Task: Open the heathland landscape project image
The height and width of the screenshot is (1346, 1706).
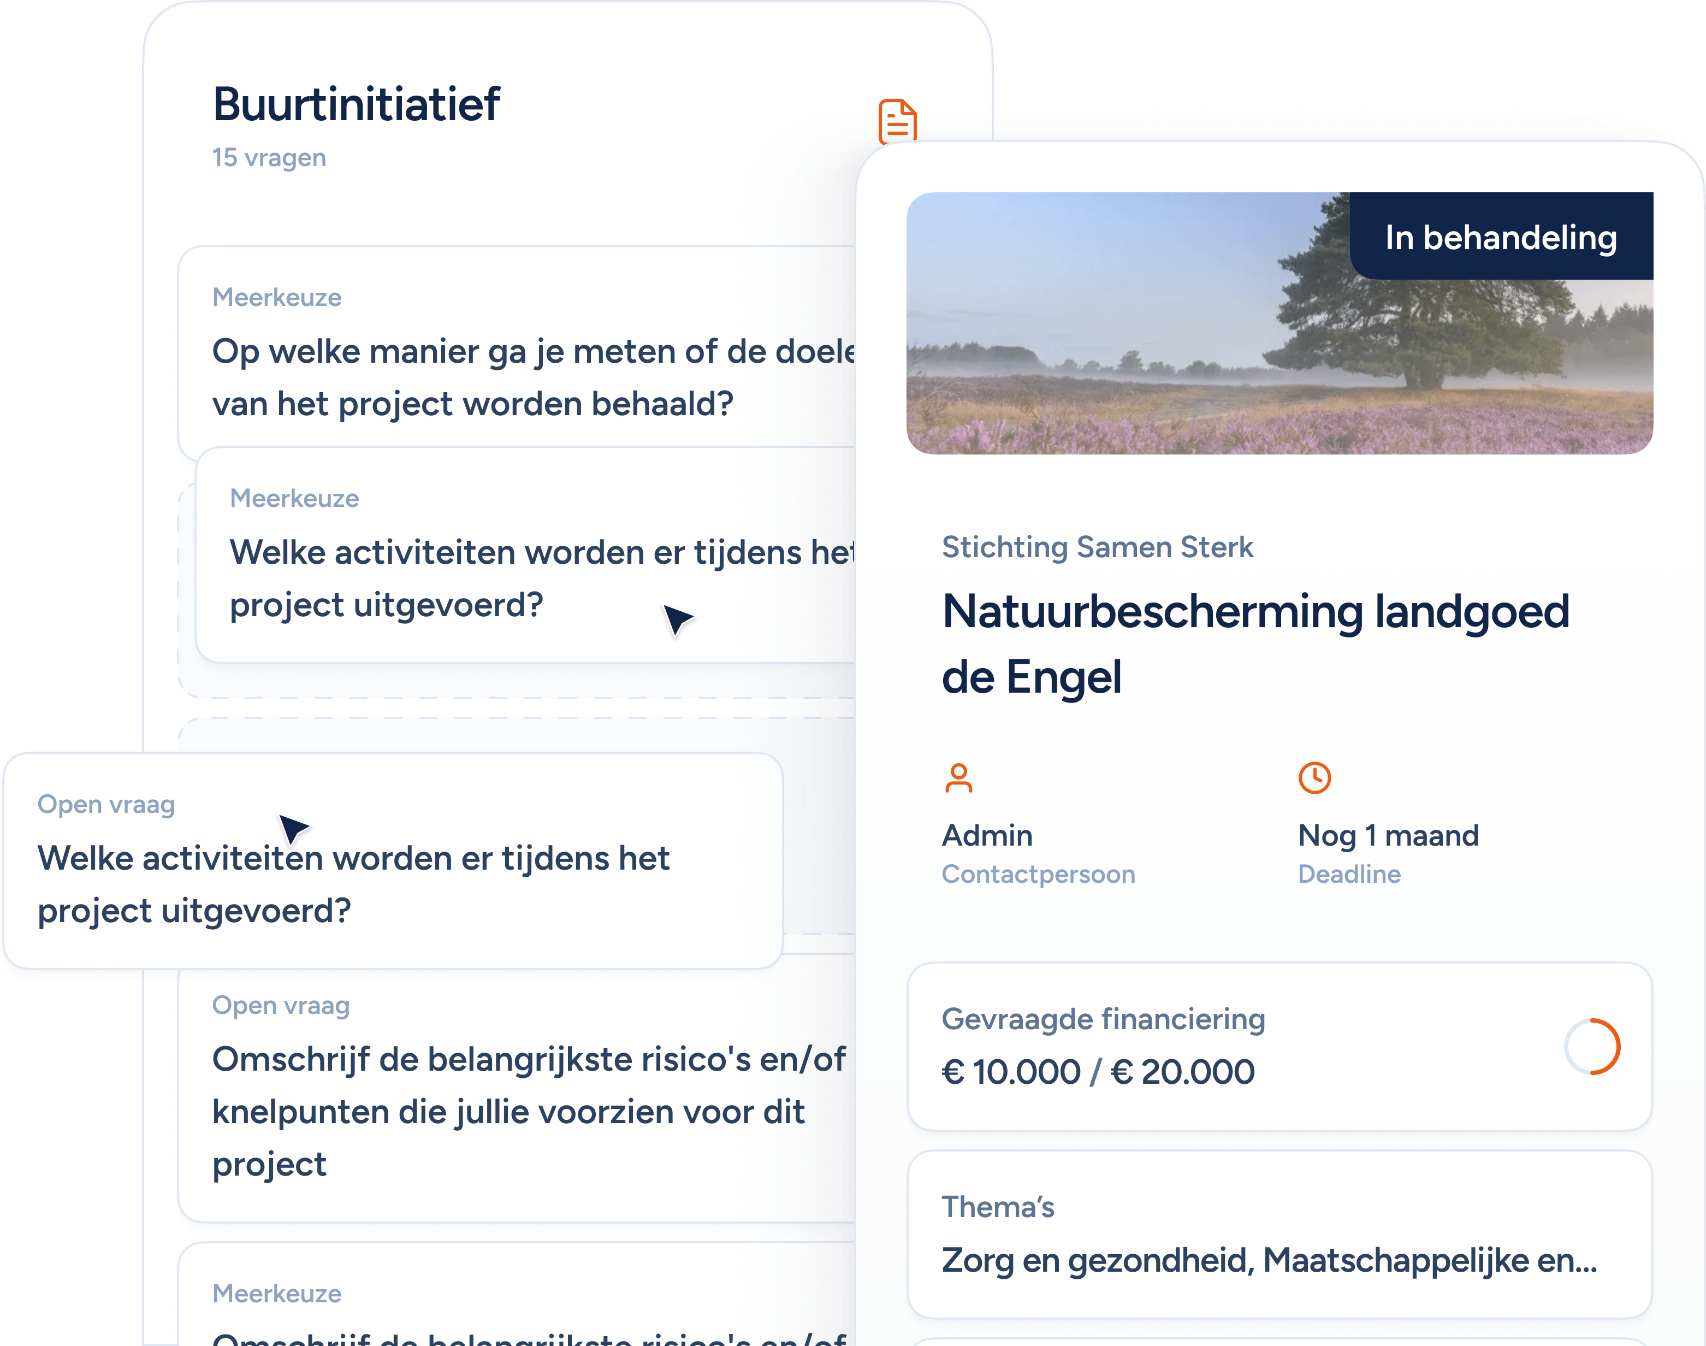Action: pos(1280,323)
